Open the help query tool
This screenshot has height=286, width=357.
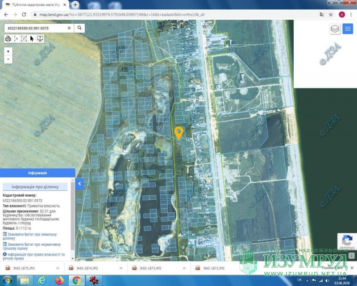coord(40,38)
